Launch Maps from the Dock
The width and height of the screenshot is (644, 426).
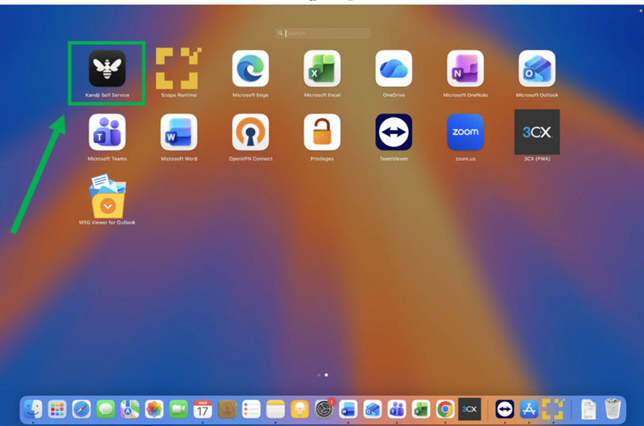[130, 409]
